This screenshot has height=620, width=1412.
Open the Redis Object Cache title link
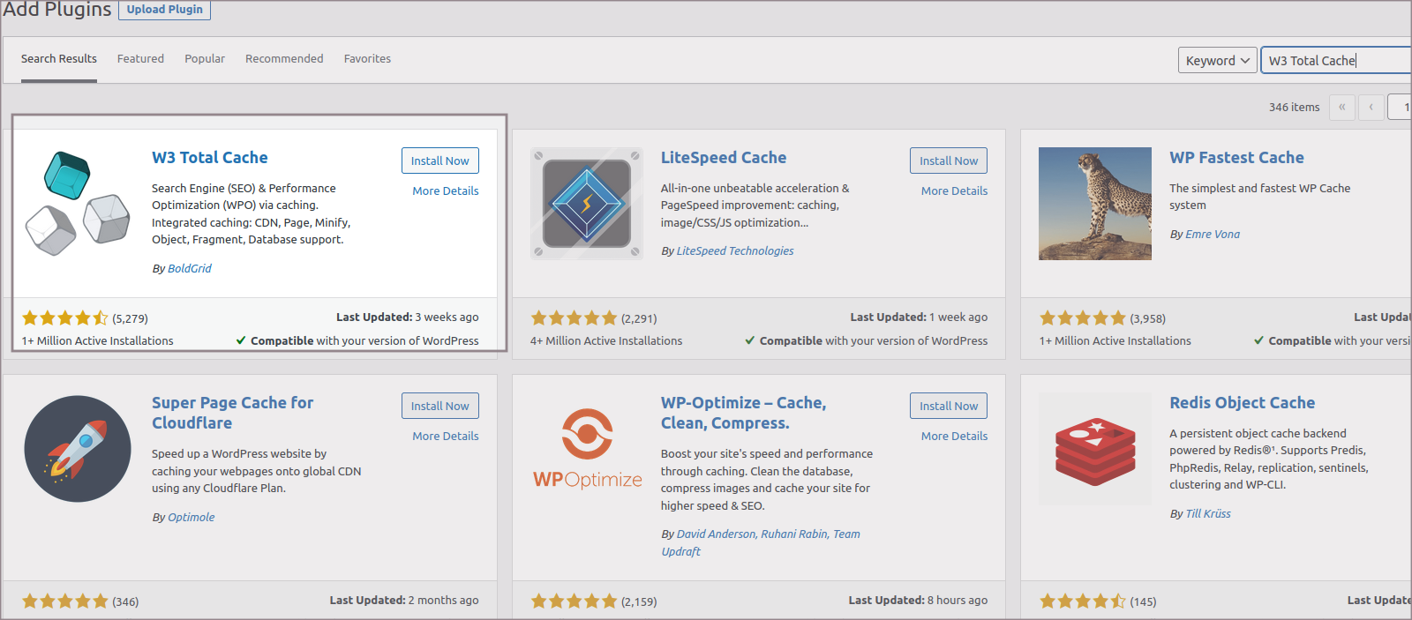1242,403
